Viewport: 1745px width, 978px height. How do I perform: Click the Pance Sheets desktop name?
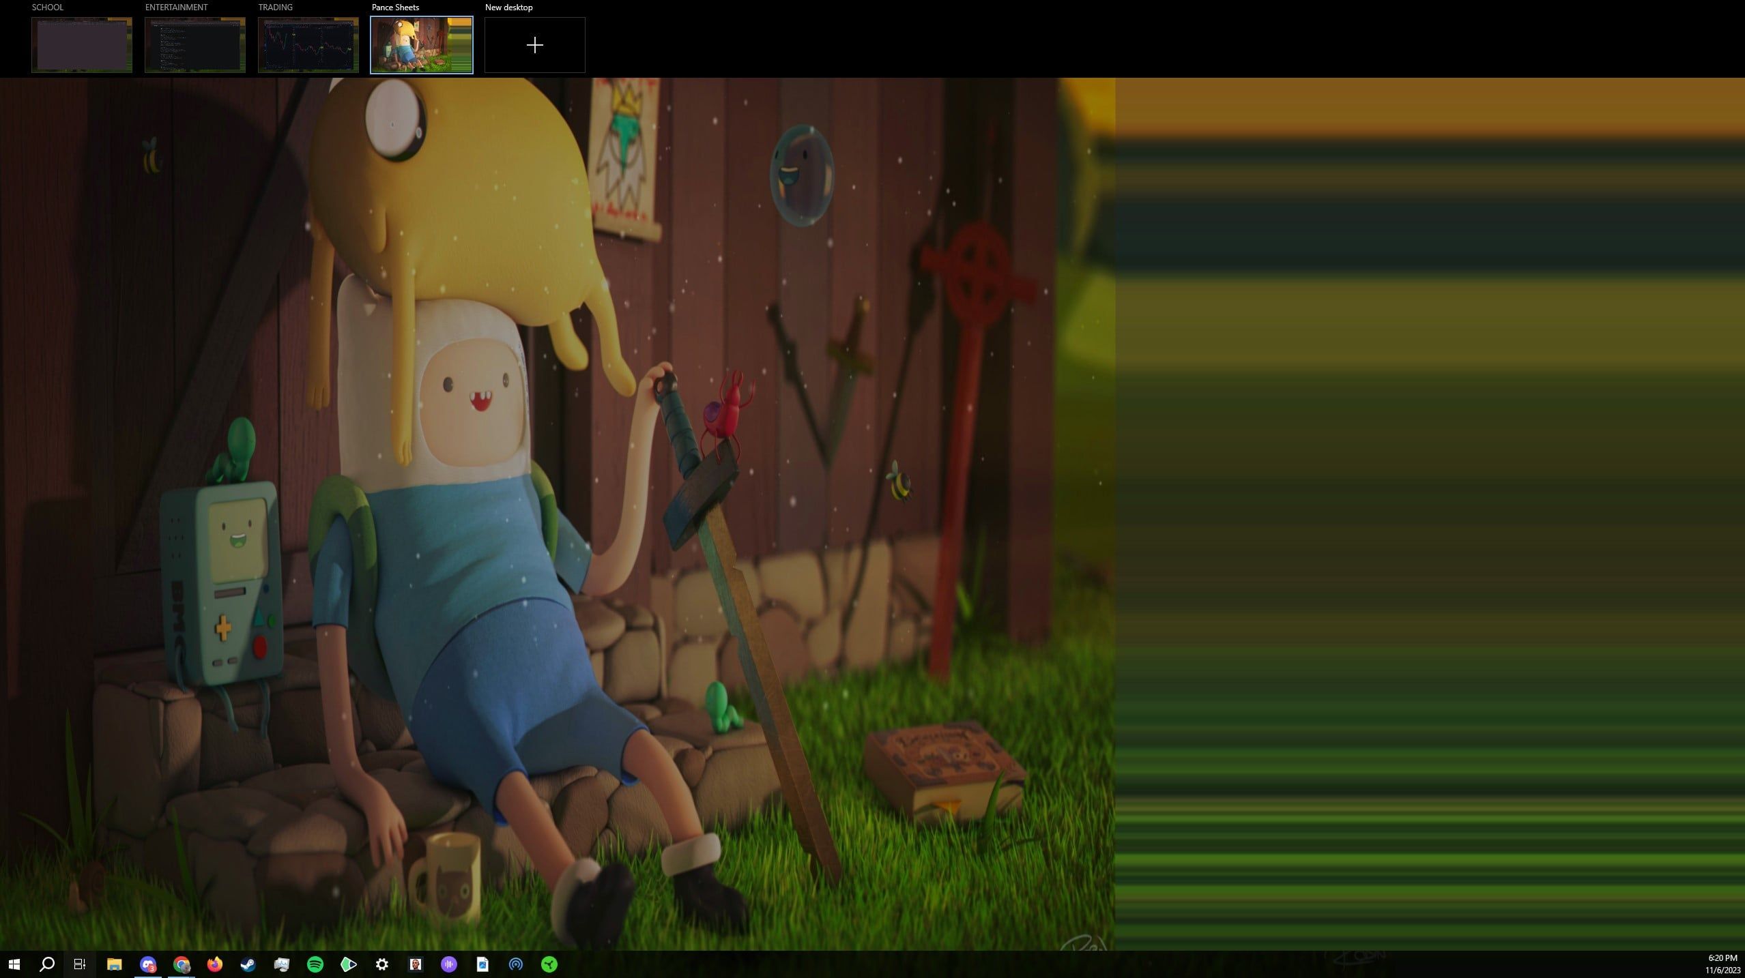coord(396,8)
